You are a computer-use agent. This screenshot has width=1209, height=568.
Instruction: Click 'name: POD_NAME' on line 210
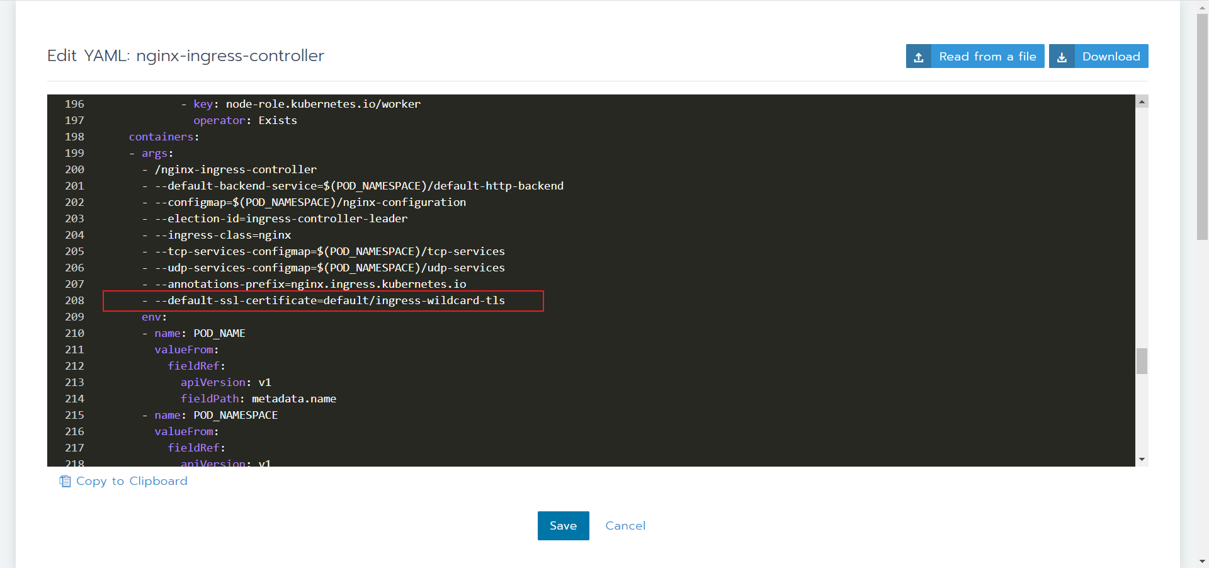click(200, 333)
